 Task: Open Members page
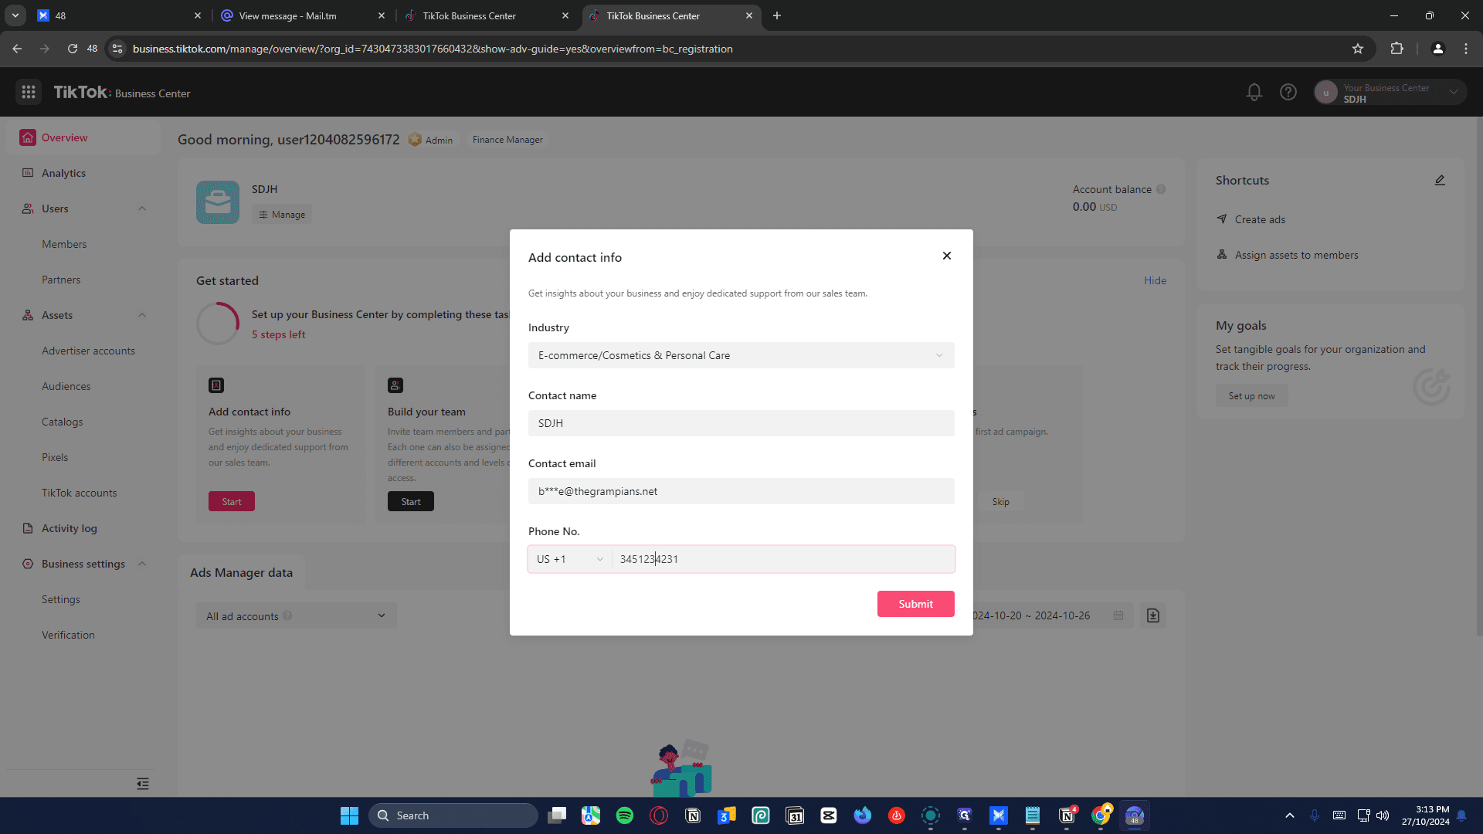(64, 244)
